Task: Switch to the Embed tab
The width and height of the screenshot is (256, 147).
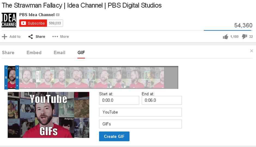Action: point(34,53)
